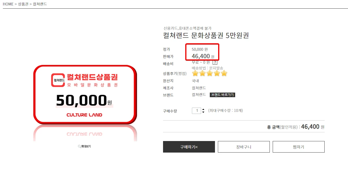Viewport: 348px width, 169px height.
Task: Click the up arrow to increase 구매수량
Action: 203,109
